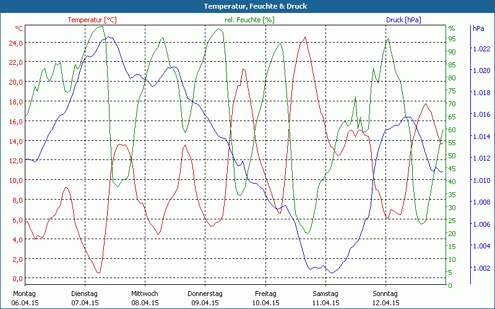495x309 pixels.
Task: Click the green % axis unit label
Action: coord(452,28)
